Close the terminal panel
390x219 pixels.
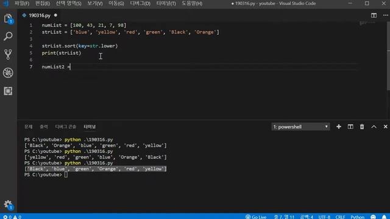point(385,127)
